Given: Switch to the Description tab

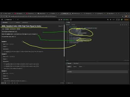Looking at the screenshot, I should 5,22.
